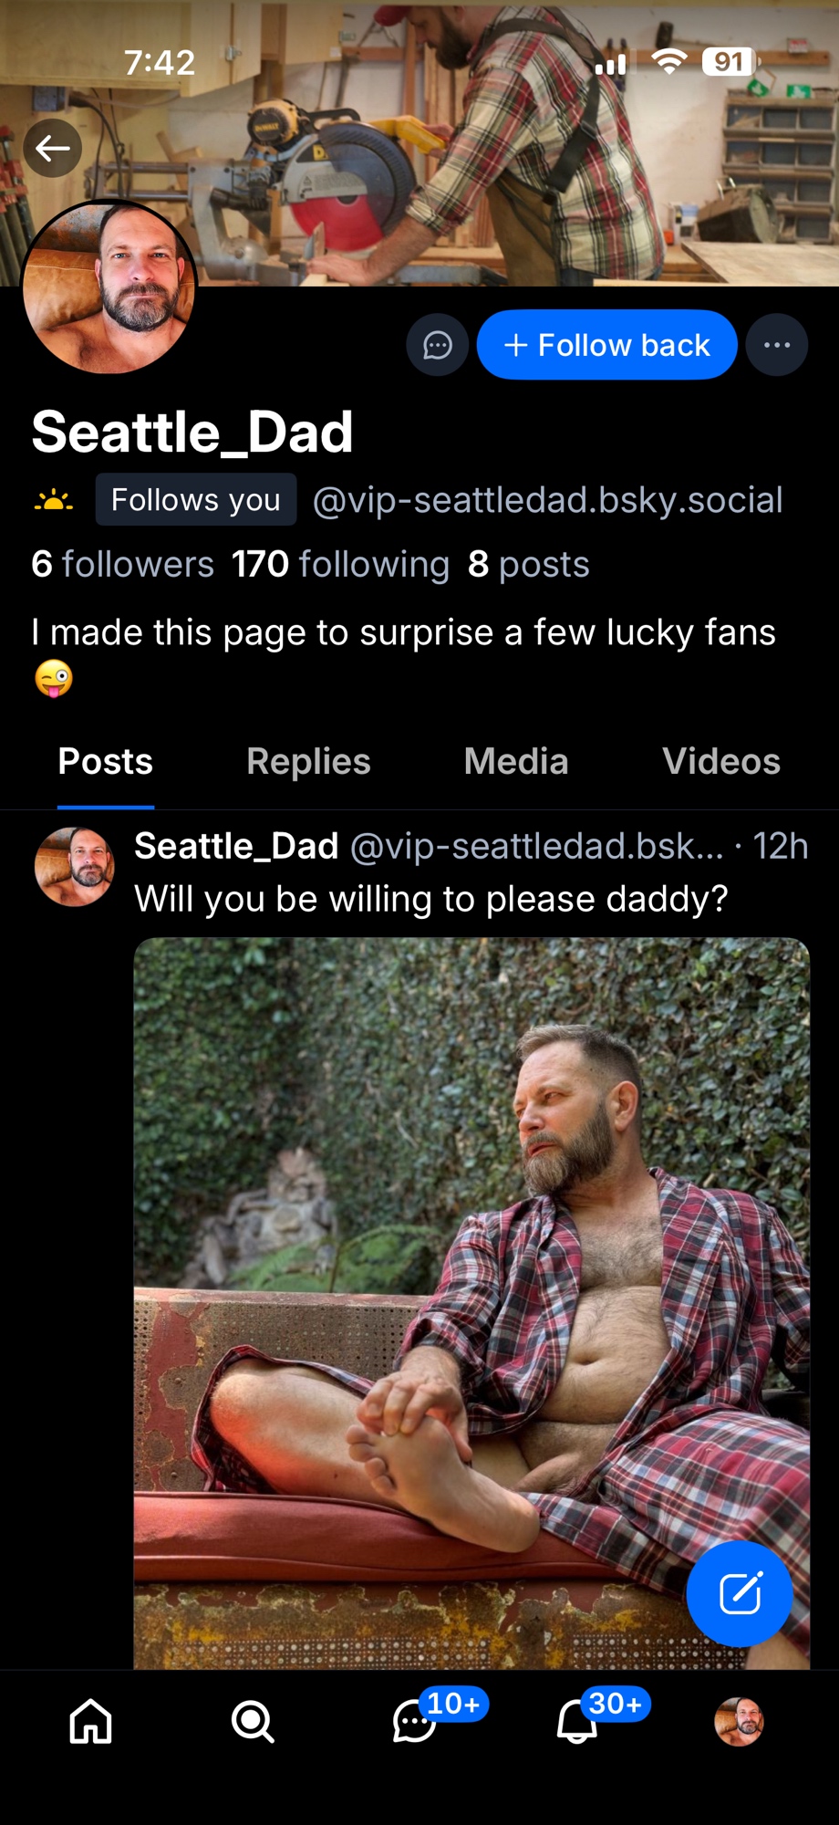The width and height of the screenshot is (839, 1825).
Task: Switch to the Media tab
Action: [516, 761]
